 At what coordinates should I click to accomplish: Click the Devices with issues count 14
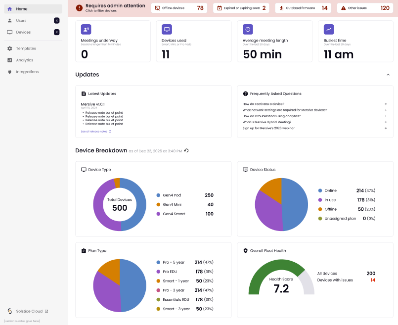[x=373, y=280]
